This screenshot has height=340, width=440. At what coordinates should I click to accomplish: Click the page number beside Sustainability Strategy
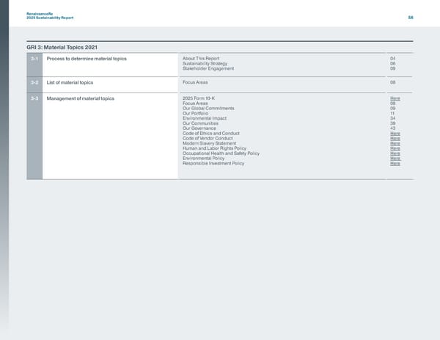point(392,63)
